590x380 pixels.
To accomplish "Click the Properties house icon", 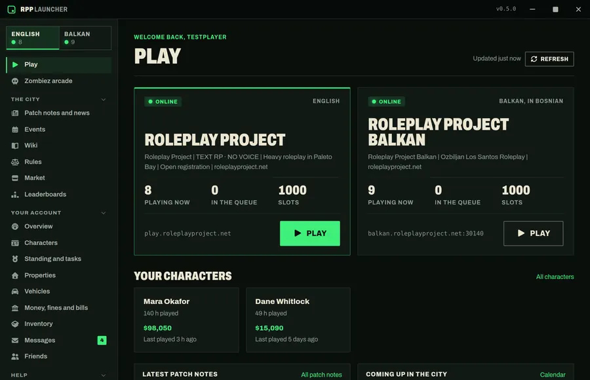I will pyautogui.click(x=15, y=275).
